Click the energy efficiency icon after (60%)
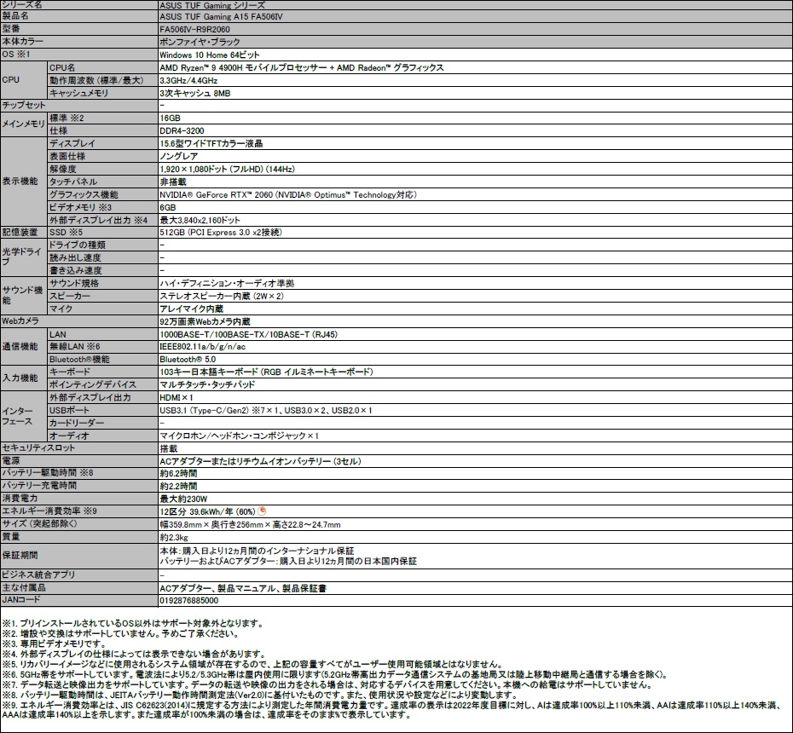793x733 pixels. click(262, 511)
